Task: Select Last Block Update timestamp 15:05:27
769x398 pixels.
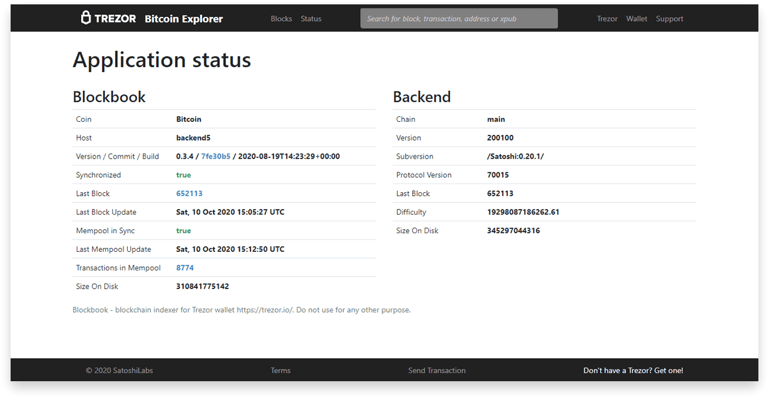Action: 231,212
